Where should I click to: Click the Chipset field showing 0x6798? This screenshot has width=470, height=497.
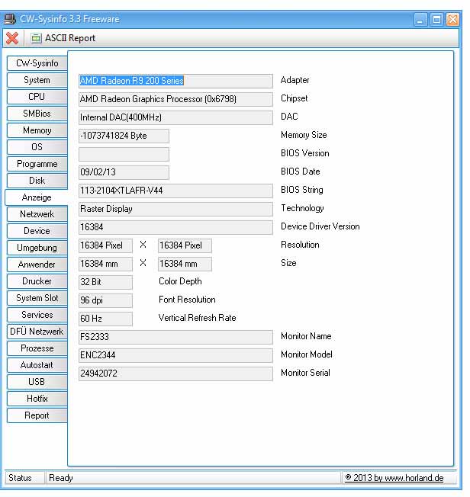(x=175, y=100)
